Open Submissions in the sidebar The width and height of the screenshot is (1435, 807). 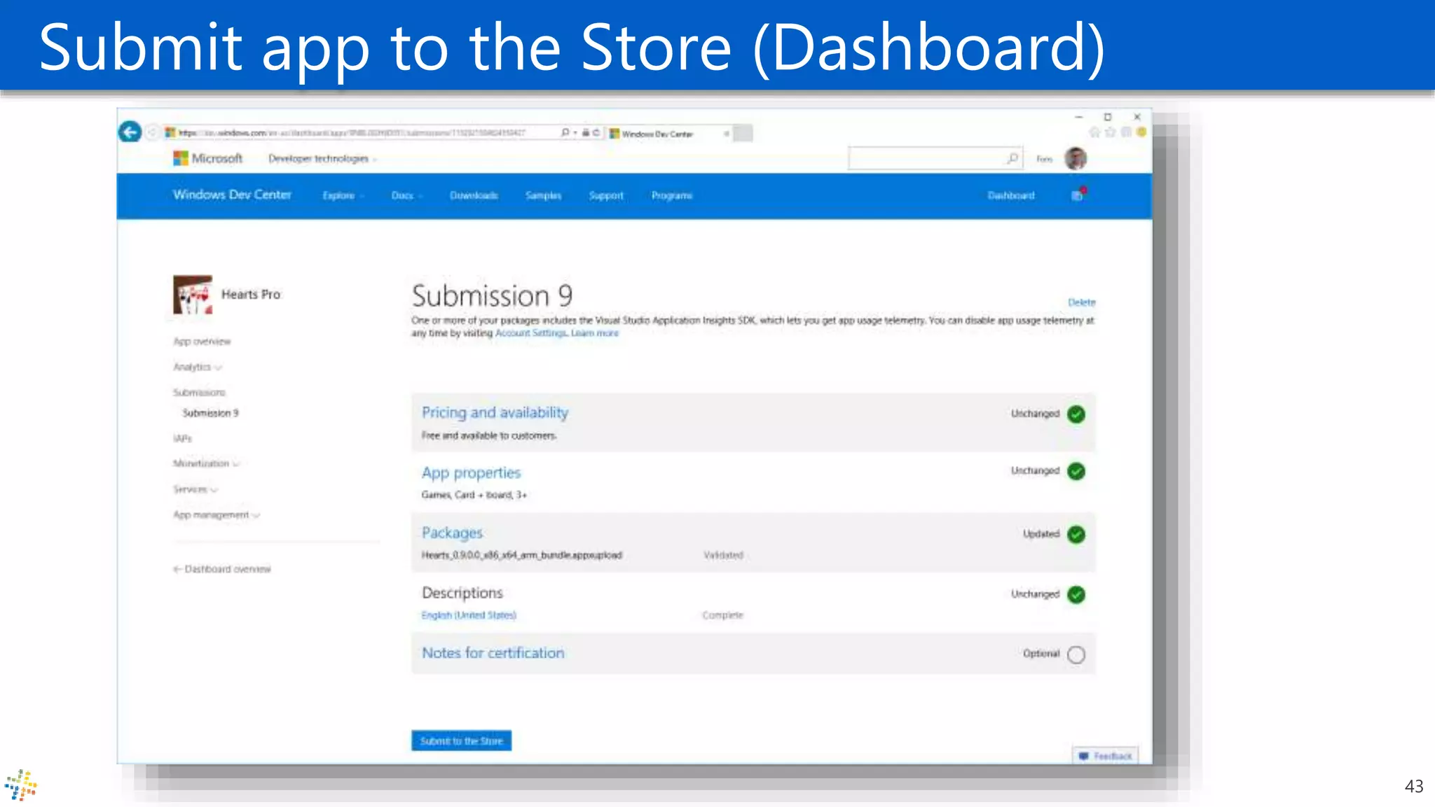click(x=199, y=393)
